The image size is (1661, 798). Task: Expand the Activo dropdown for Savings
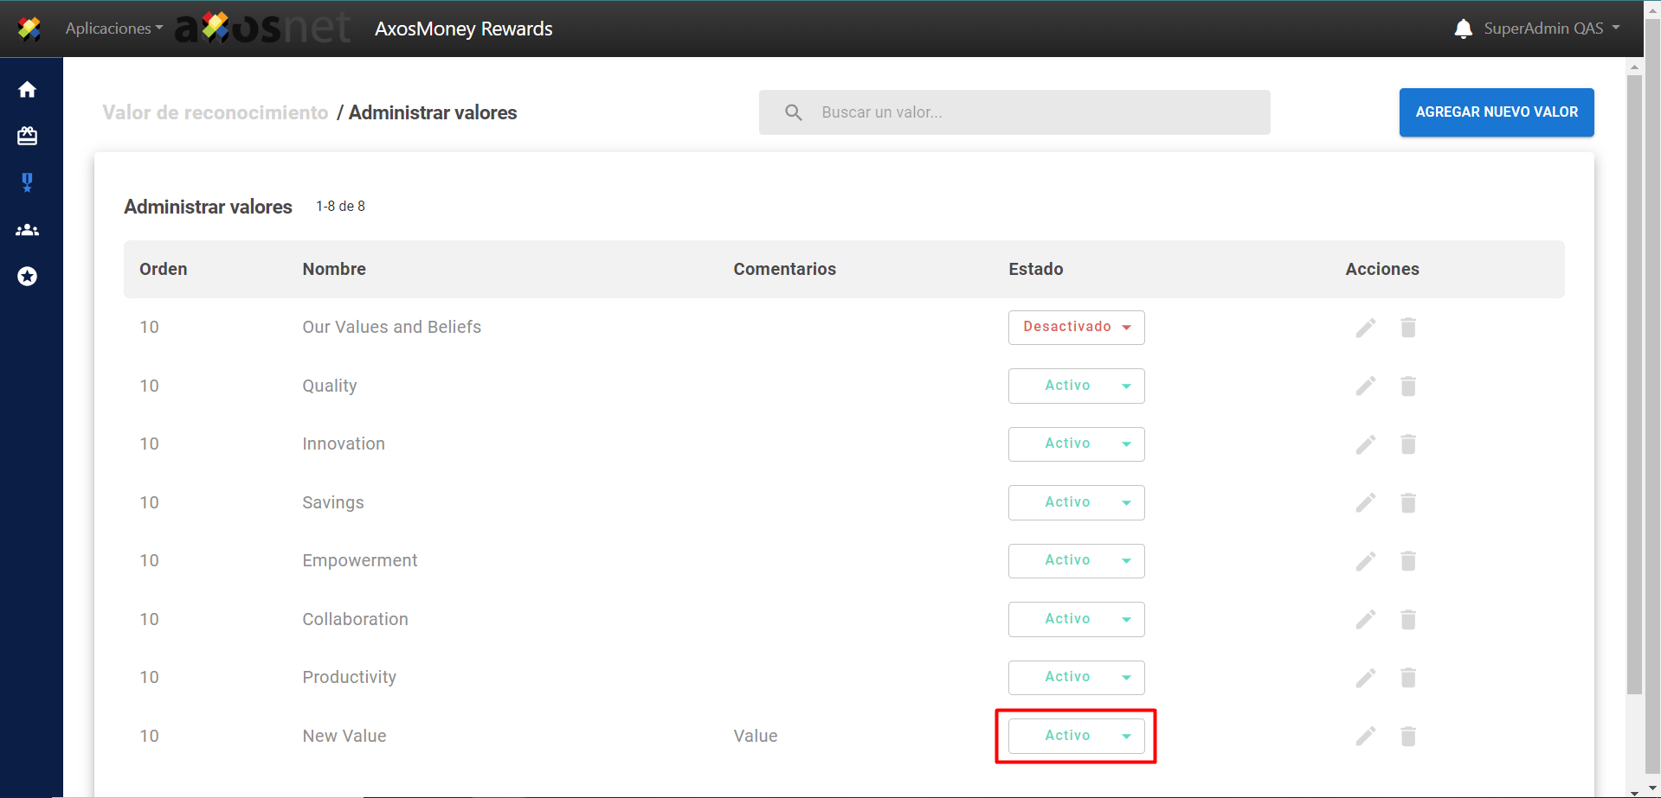(1076, 503)
